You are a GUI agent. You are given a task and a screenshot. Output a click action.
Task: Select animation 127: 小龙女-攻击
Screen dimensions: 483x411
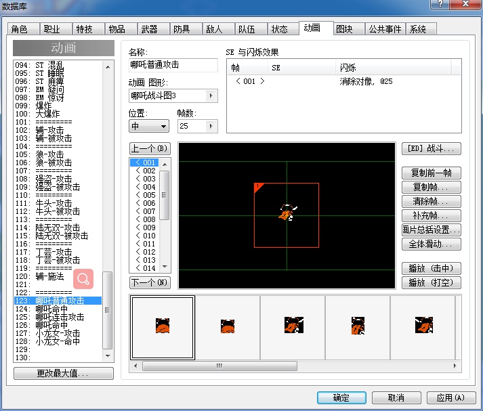(x=58, y=333)
